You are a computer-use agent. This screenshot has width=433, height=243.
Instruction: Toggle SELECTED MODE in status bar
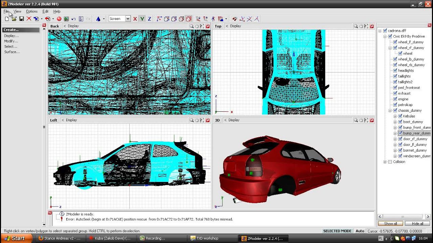(x=337, y=231)
